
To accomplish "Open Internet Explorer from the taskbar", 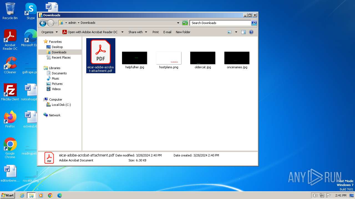I will [22, 195].
